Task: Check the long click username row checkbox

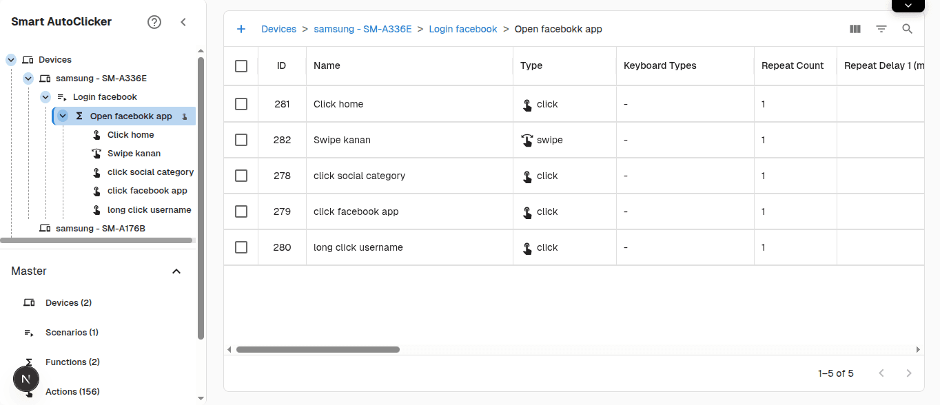Action: [x=241, y=247]
